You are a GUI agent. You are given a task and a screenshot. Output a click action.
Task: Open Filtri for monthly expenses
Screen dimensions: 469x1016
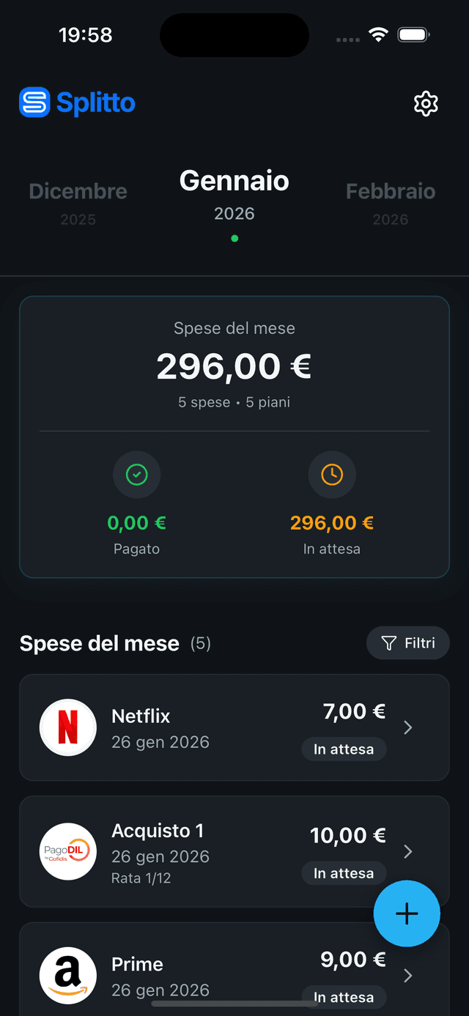(x=407, y=642)
